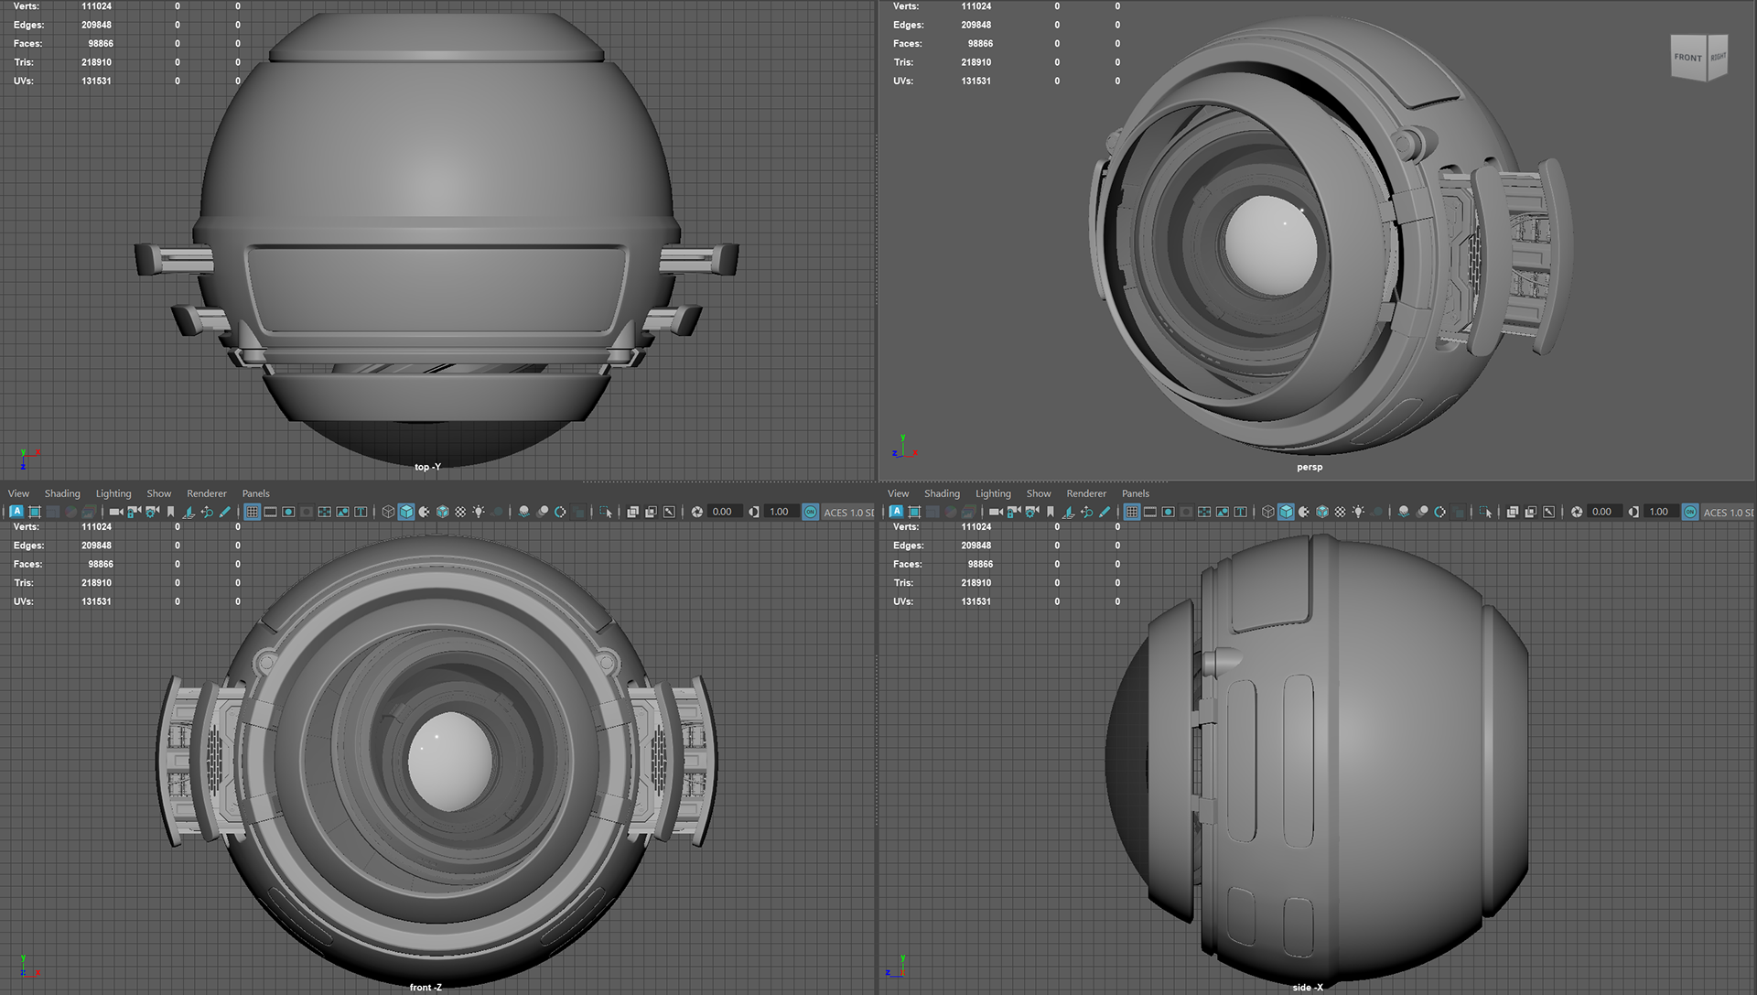1757x995 pixels.
Task: Click exposure value field in front panel
Action: click(722, 512)
